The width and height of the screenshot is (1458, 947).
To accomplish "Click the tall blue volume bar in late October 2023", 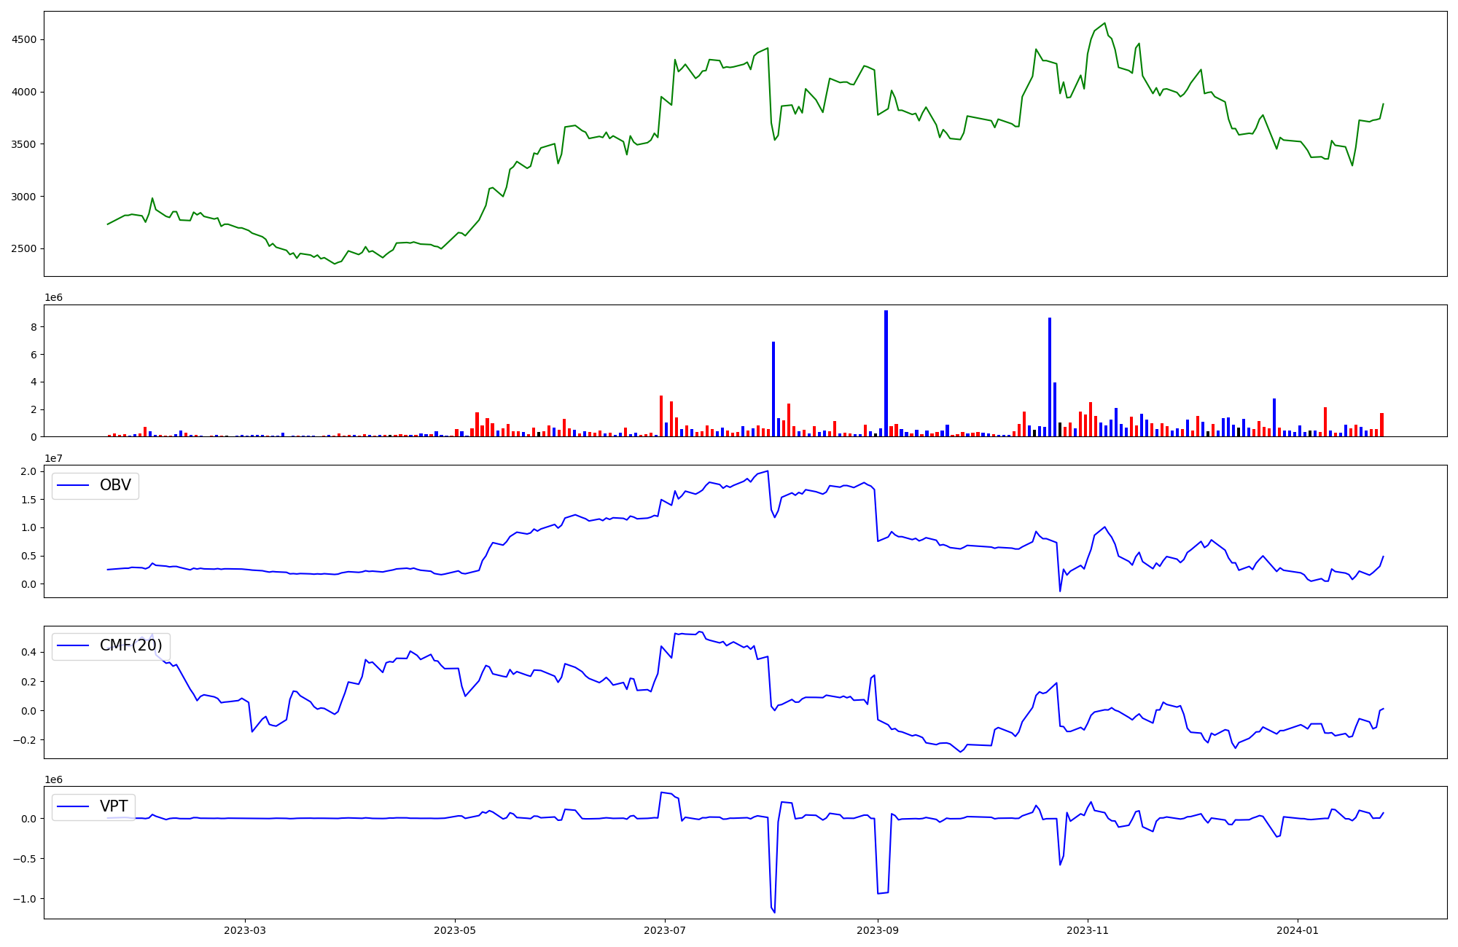I will [1050, 377].
